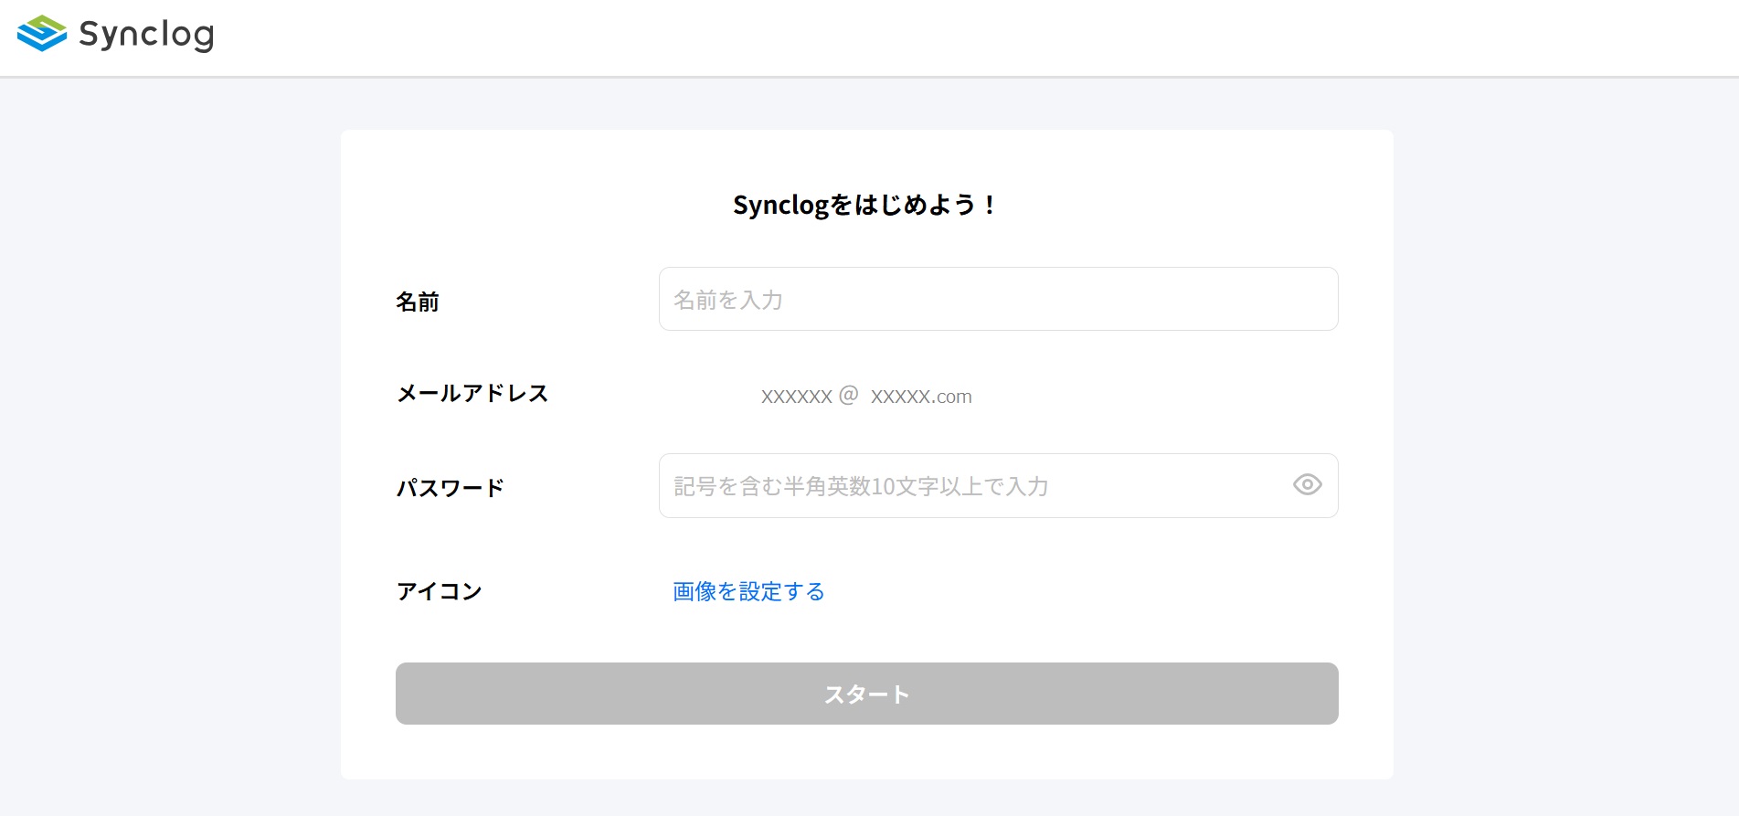Open the 画像を設定する image link

click(x=748, y=591)
